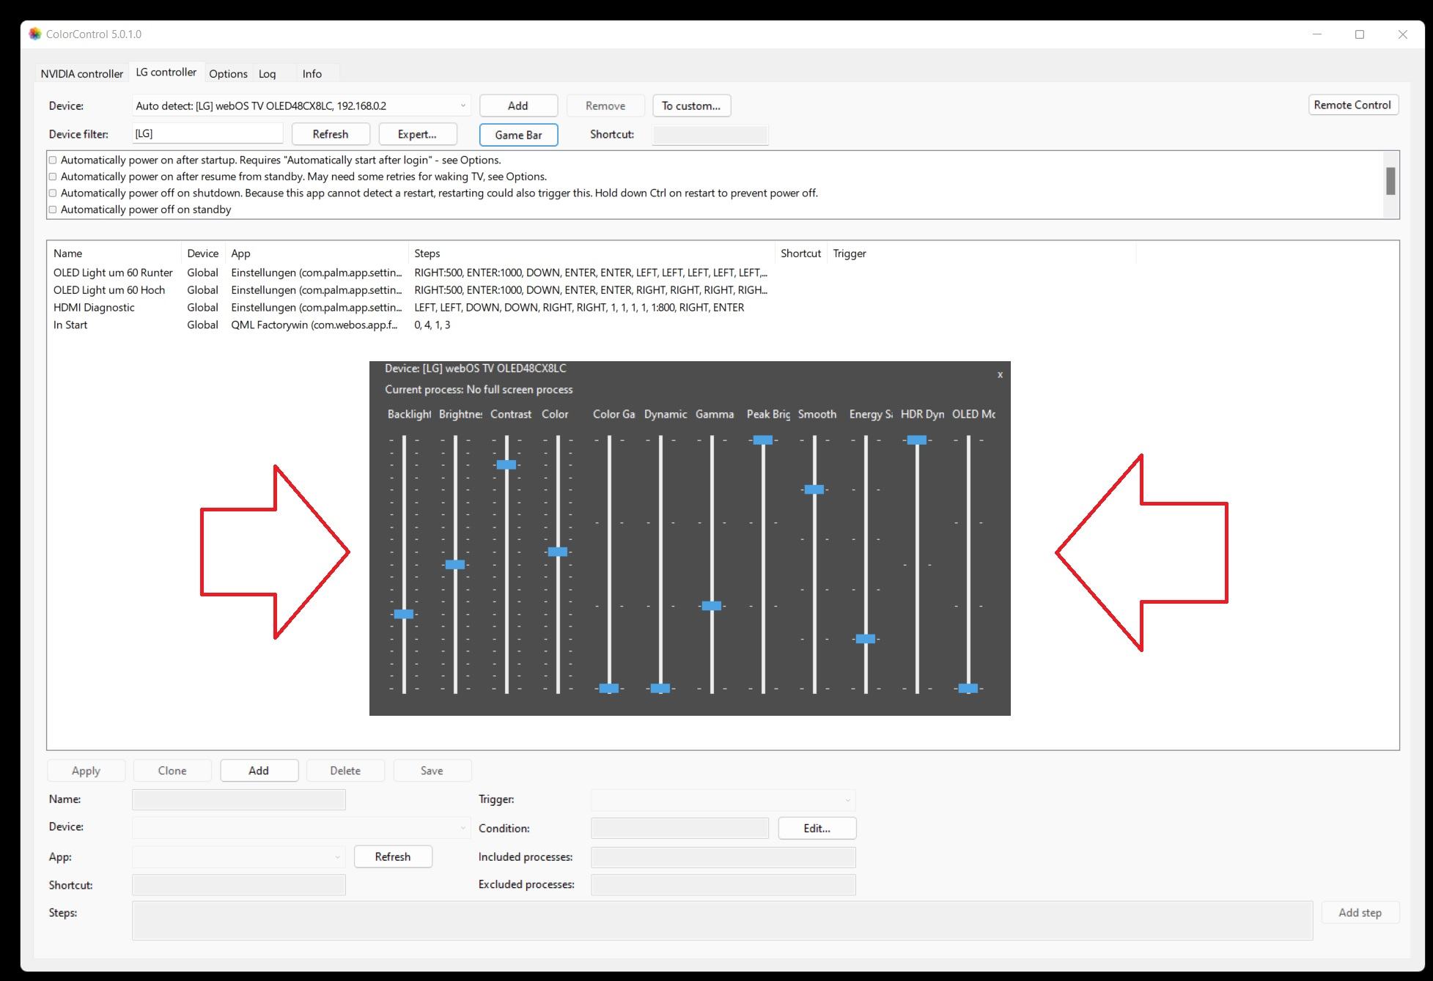Click the Add device button
The width and height of the screenshot is (1433, 981).
518,105
